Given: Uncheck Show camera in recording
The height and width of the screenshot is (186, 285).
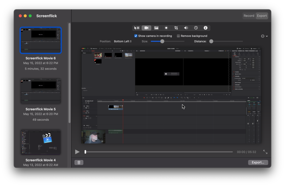Looking at the screenshot, I should pos(136,36).
